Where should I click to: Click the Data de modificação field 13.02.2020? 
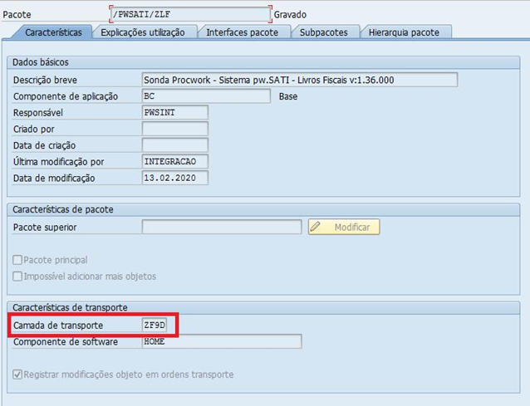tap(175, 178)
